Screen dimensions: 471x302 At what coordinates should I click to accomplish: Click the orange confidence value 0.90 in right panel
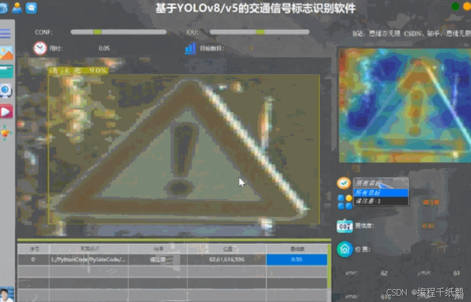pos(428,226)
